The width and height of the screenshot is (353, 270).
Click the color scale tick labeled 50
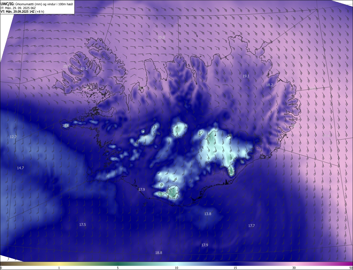pyautogui.click(x=351, y=268)
